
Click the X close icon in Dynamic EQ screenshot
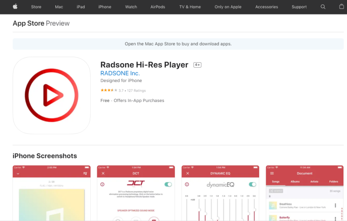187,173
